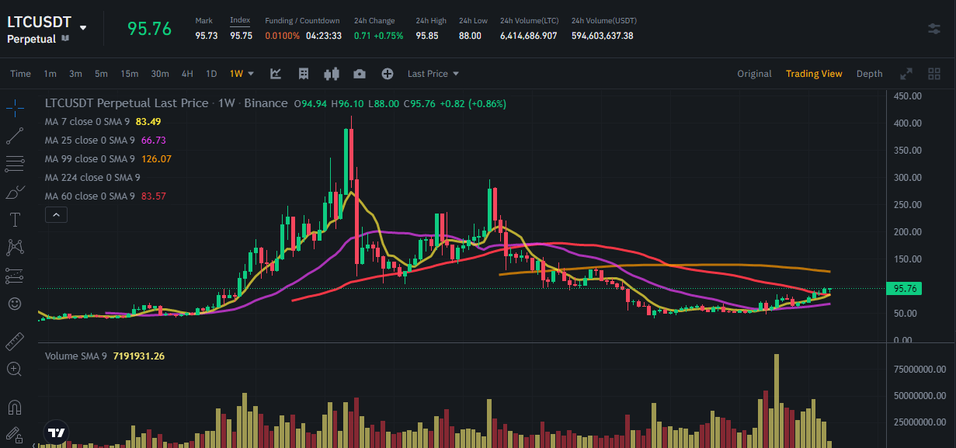The image size is (956, 448).
Task: Switch to Original chart view
Action: tap(754, 74)
